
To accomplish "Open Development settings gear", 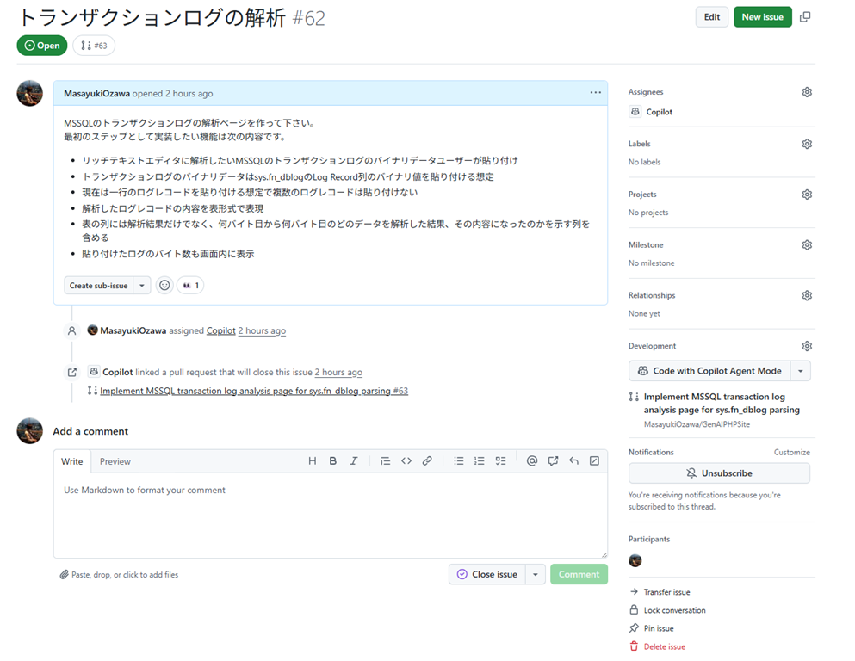I will 807,346.
